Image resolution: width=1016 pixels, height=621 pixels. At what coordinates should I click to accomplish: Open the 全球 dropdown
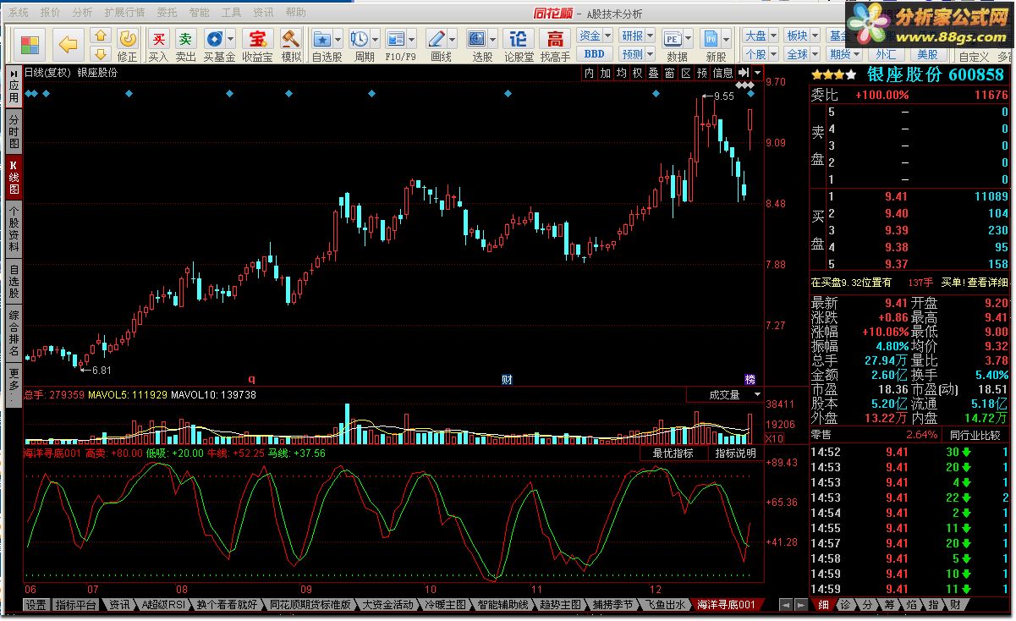tap(802, 54)
